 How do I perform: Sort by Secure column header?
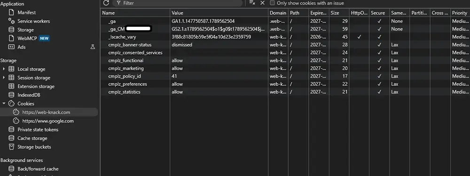pos(379,13)
